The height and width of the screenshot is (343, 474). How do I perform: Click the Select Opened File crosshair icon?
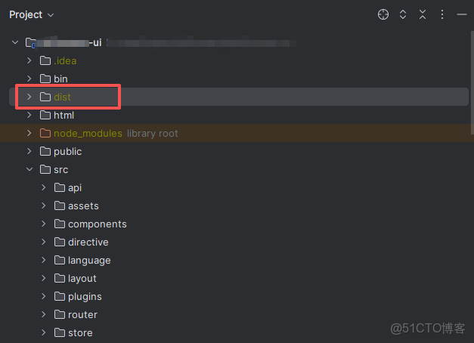[383, 14]
